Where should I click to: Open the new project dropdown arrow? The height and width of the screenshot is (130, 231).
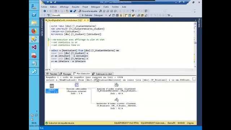[x=58, y=11]
